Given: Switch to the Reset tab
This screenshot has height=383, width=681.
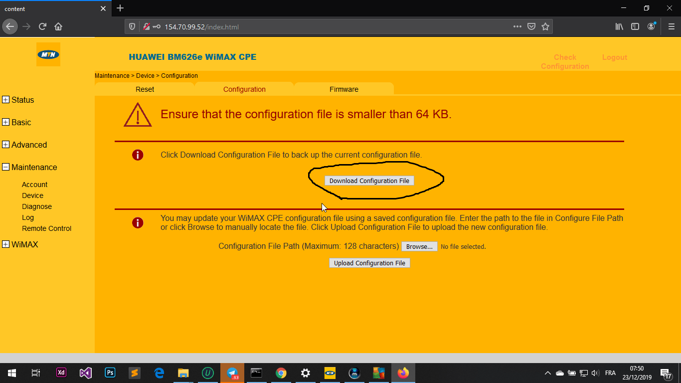Looking at the screenshot, I should [x=145, y=89].
